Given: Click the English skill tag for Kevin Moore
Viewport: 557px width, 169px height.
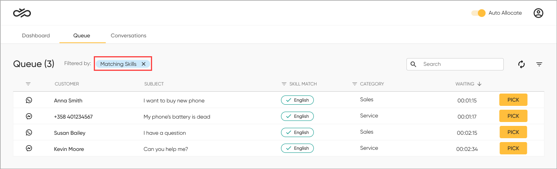Looking at the screenshot, I should click(x=297, y=148).
